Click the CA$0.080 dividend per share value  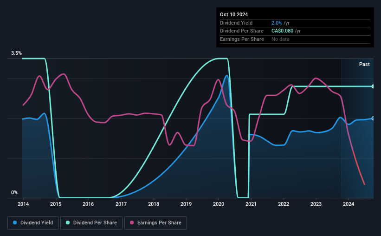(x=282, y=31)
